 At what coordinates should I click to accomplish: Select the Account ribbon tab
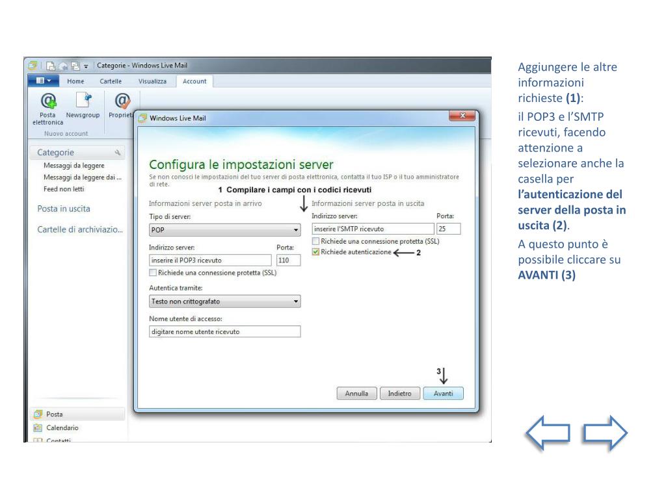tap(194, 81)
